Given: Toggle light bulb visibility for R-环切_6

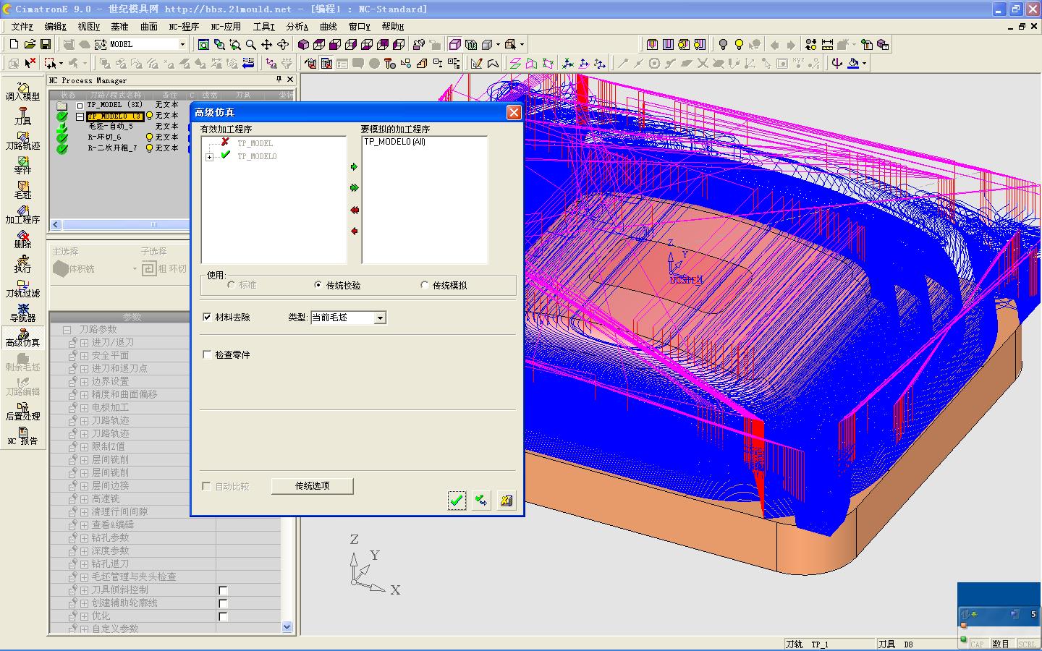Looking at the screenshot, I should pyautogui.click(x=150, y=137).
